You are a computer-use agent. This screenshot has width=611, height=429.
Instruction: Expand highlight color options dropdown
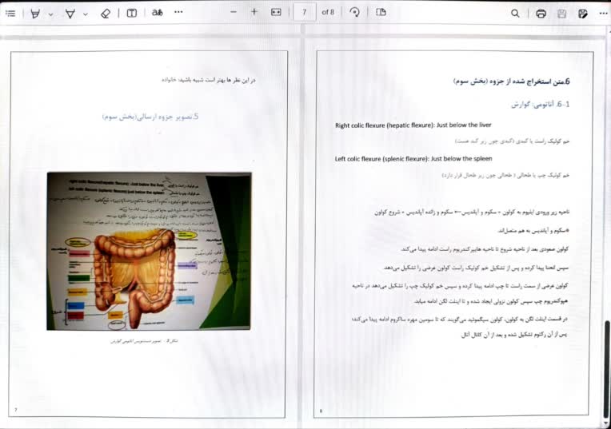(50, 14)
